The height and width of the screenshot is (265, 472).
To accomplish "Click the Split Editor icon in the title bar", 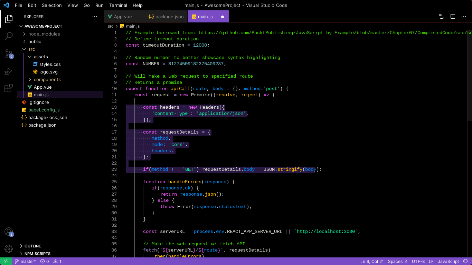I will tap(453, 16).
